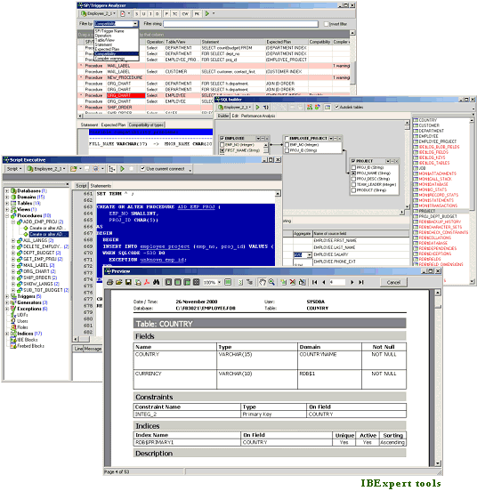Click the Print icon in Preview toolbar

click(109, 283)
